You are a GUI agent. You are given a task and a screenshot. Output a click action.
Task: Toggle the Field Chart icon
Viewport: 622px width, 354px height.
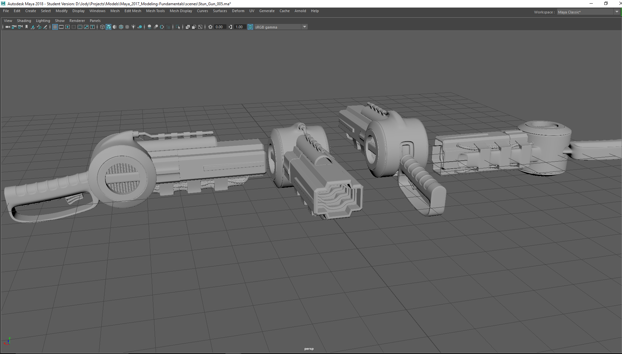(80, 27)
